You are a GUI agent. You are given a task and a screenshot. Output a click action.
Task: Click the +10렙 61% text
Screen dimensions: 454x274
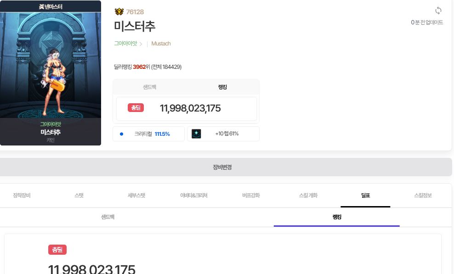[x=227, y=134]
